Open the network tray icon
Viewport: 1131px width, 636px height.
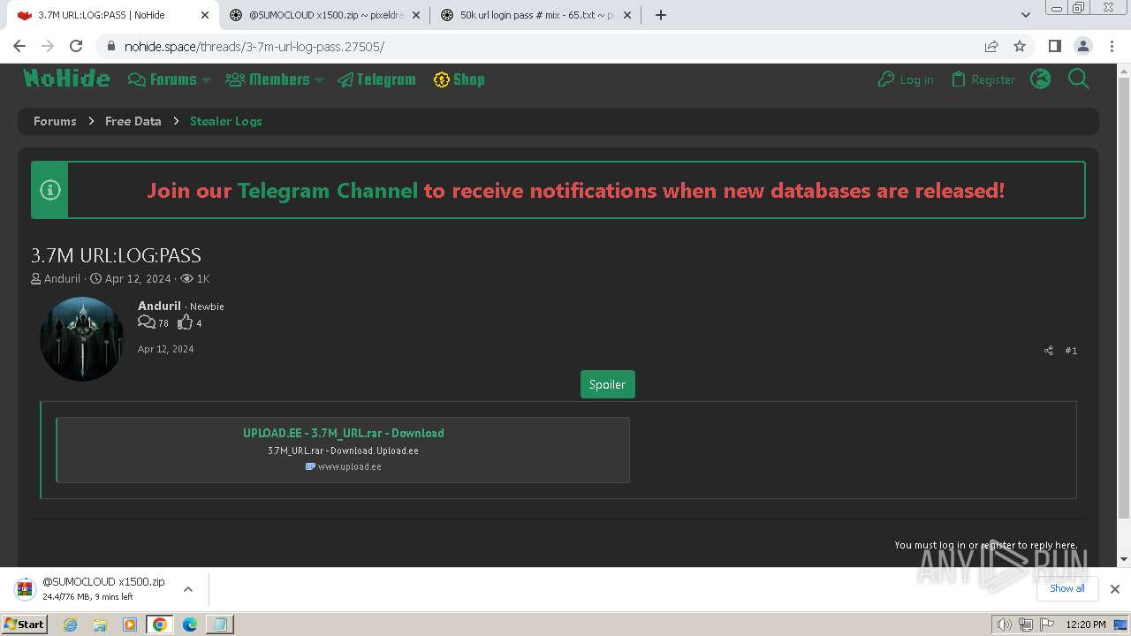coord(1026,625)
